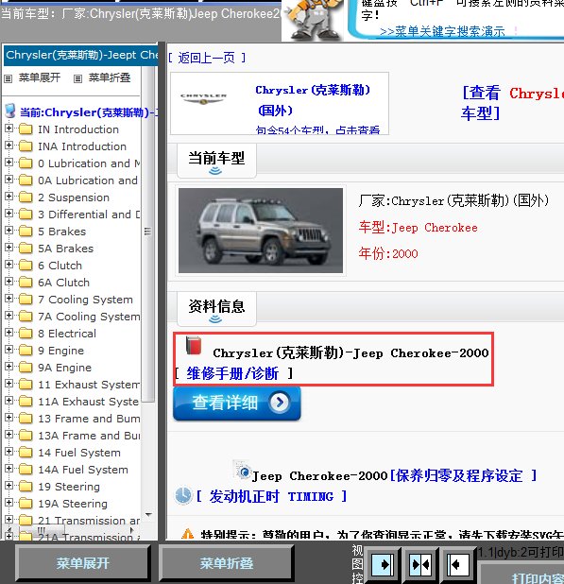Click the computer icon beside 当前:Chrysler
The height and width of the screenshot is (584, 564).
point(10,111)
